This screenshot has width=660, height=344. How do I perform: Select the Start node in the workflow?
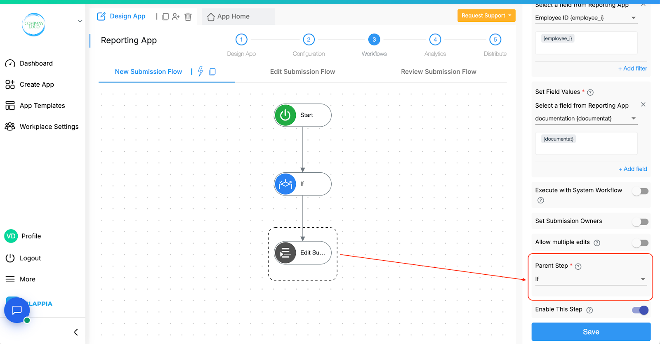(x=303, y=115)
